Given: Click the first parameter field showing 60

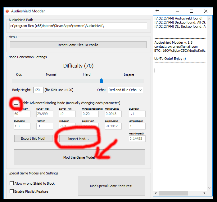Looking at the screenshot, I should coord(22,114).
